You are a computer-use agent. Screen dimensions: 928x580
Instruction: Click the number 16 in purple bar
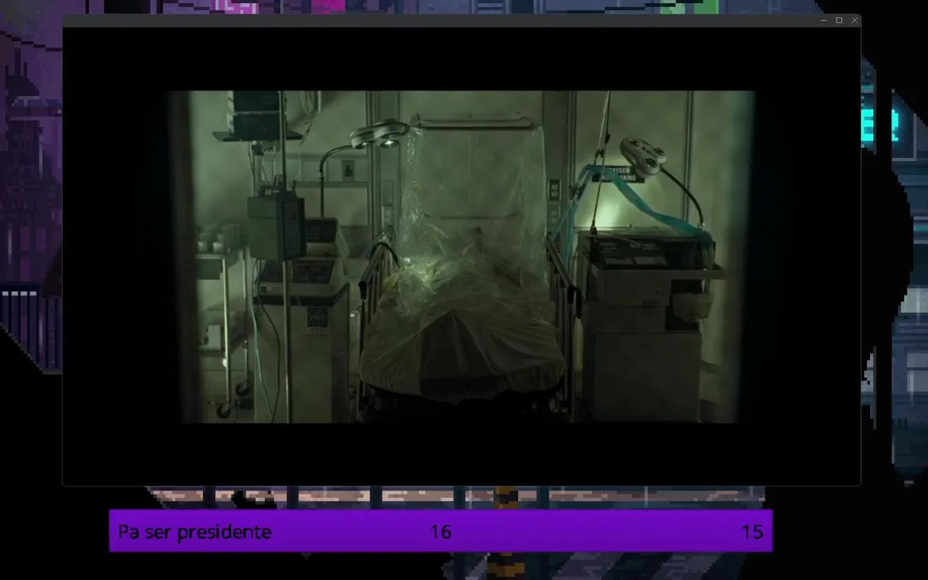pyautogui.click(x=441, y=532)
